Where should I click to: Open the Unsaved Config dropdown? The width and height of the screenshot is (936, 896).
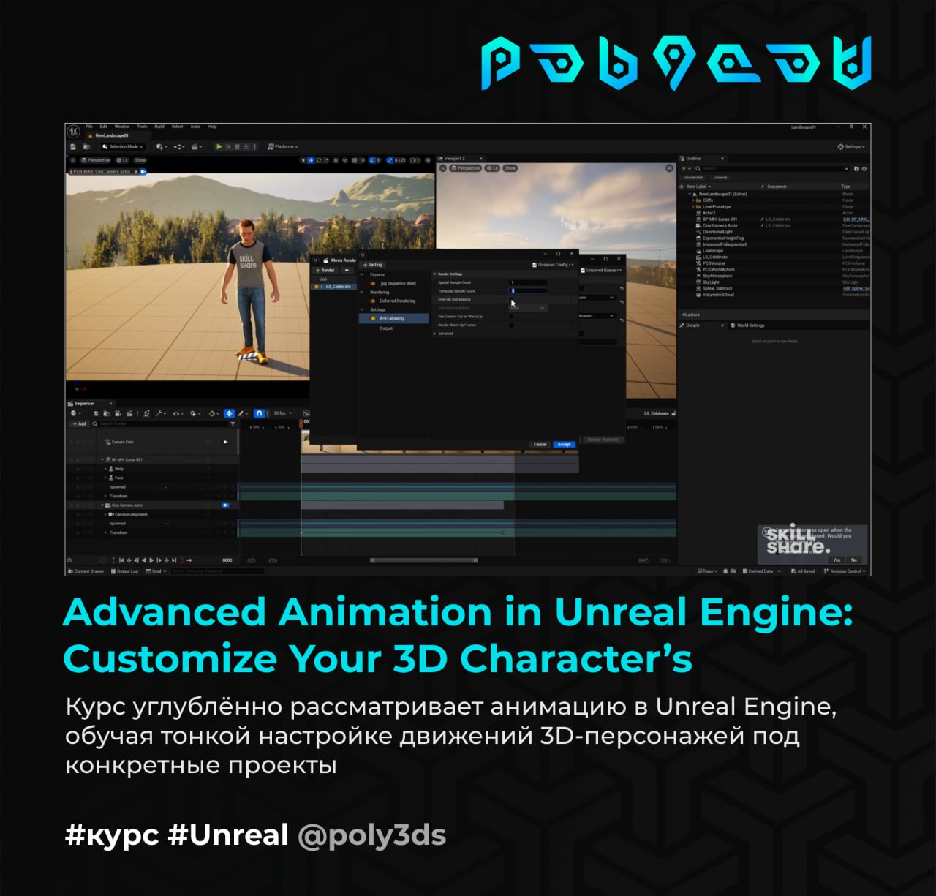552,265
